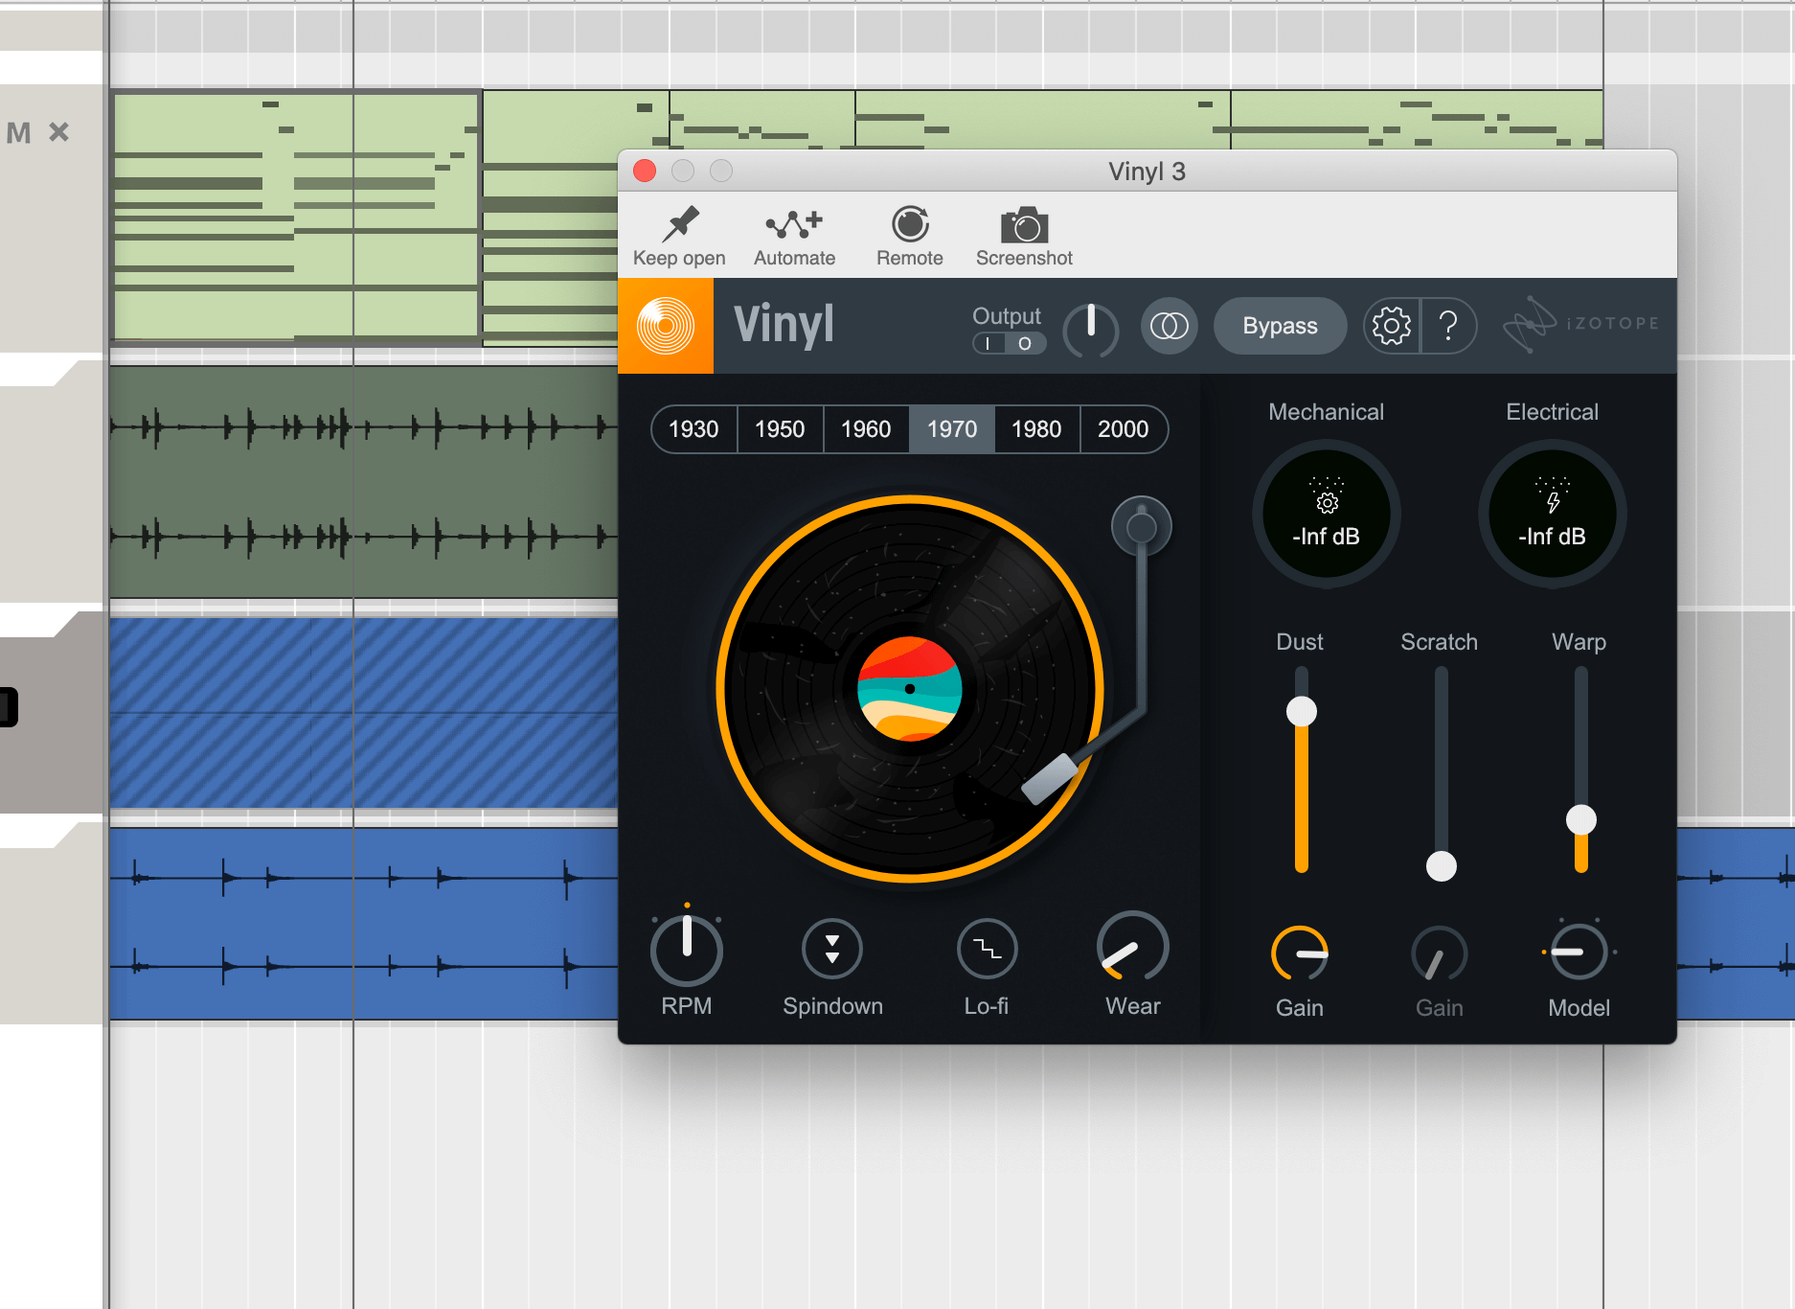Click the M mute button on track

pyautogui.click(x=18, y=132)
